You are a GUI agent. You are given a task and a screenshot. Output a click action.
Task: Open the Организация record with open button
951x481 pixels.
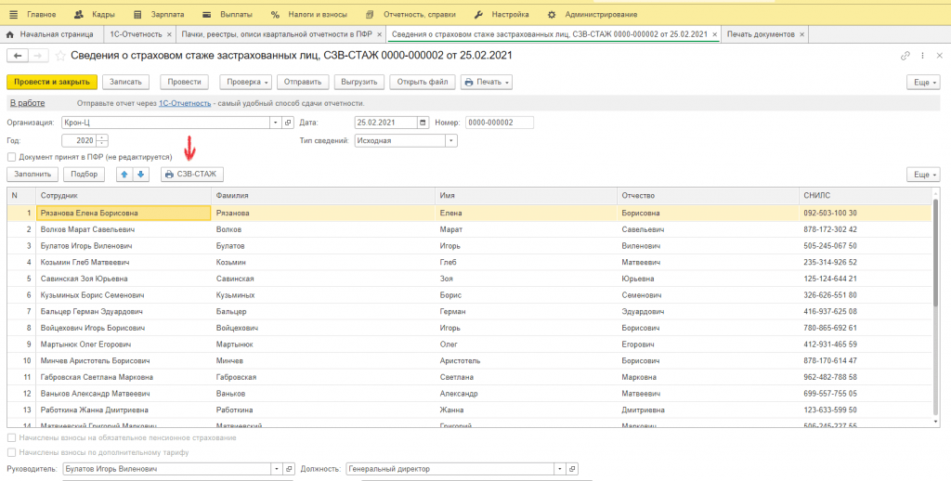[289, 123]
